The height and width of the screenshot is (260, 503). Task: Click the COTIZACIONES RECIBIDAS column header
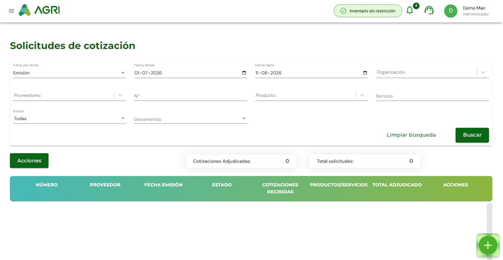click(280, 188)
